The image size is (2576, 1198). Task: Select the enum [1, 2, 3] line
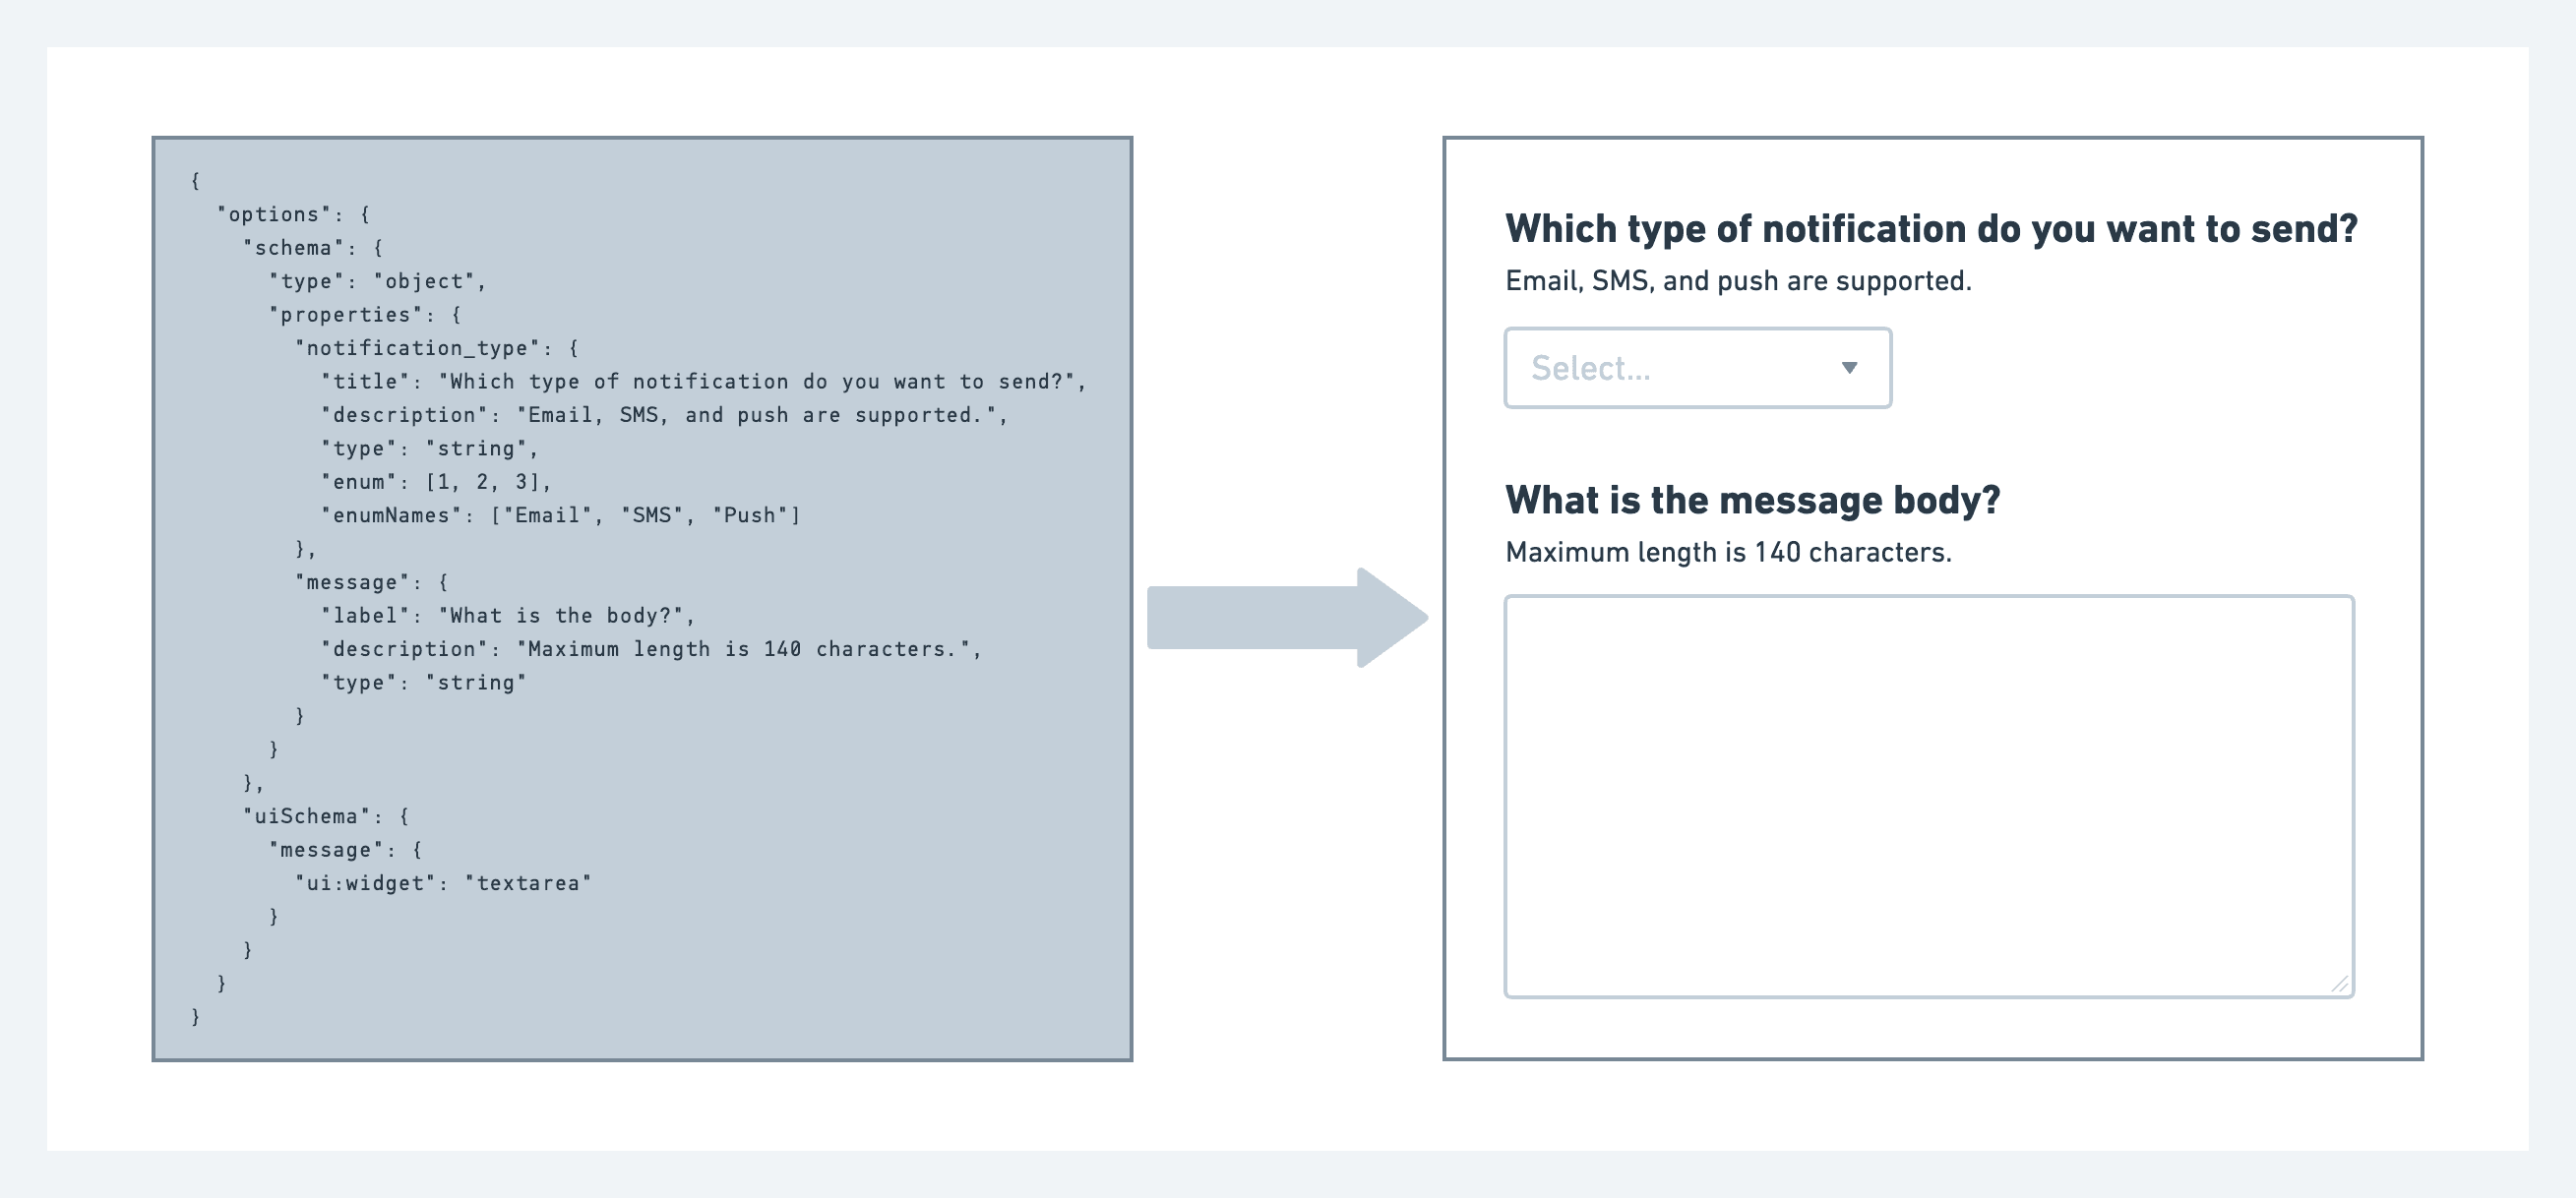tap(435, 481)
